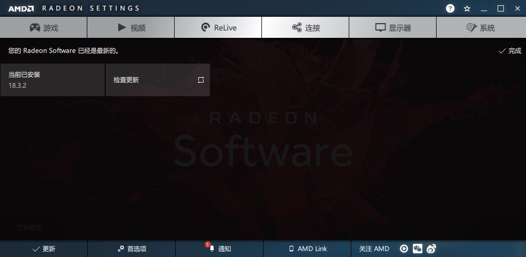Open the 游戏 (Gaming) tab
This screenshot has width=526, height=257.
44,27
